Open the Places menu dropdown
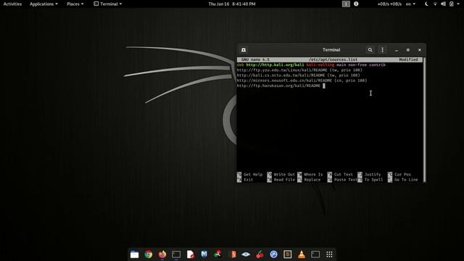 point(75,4)
